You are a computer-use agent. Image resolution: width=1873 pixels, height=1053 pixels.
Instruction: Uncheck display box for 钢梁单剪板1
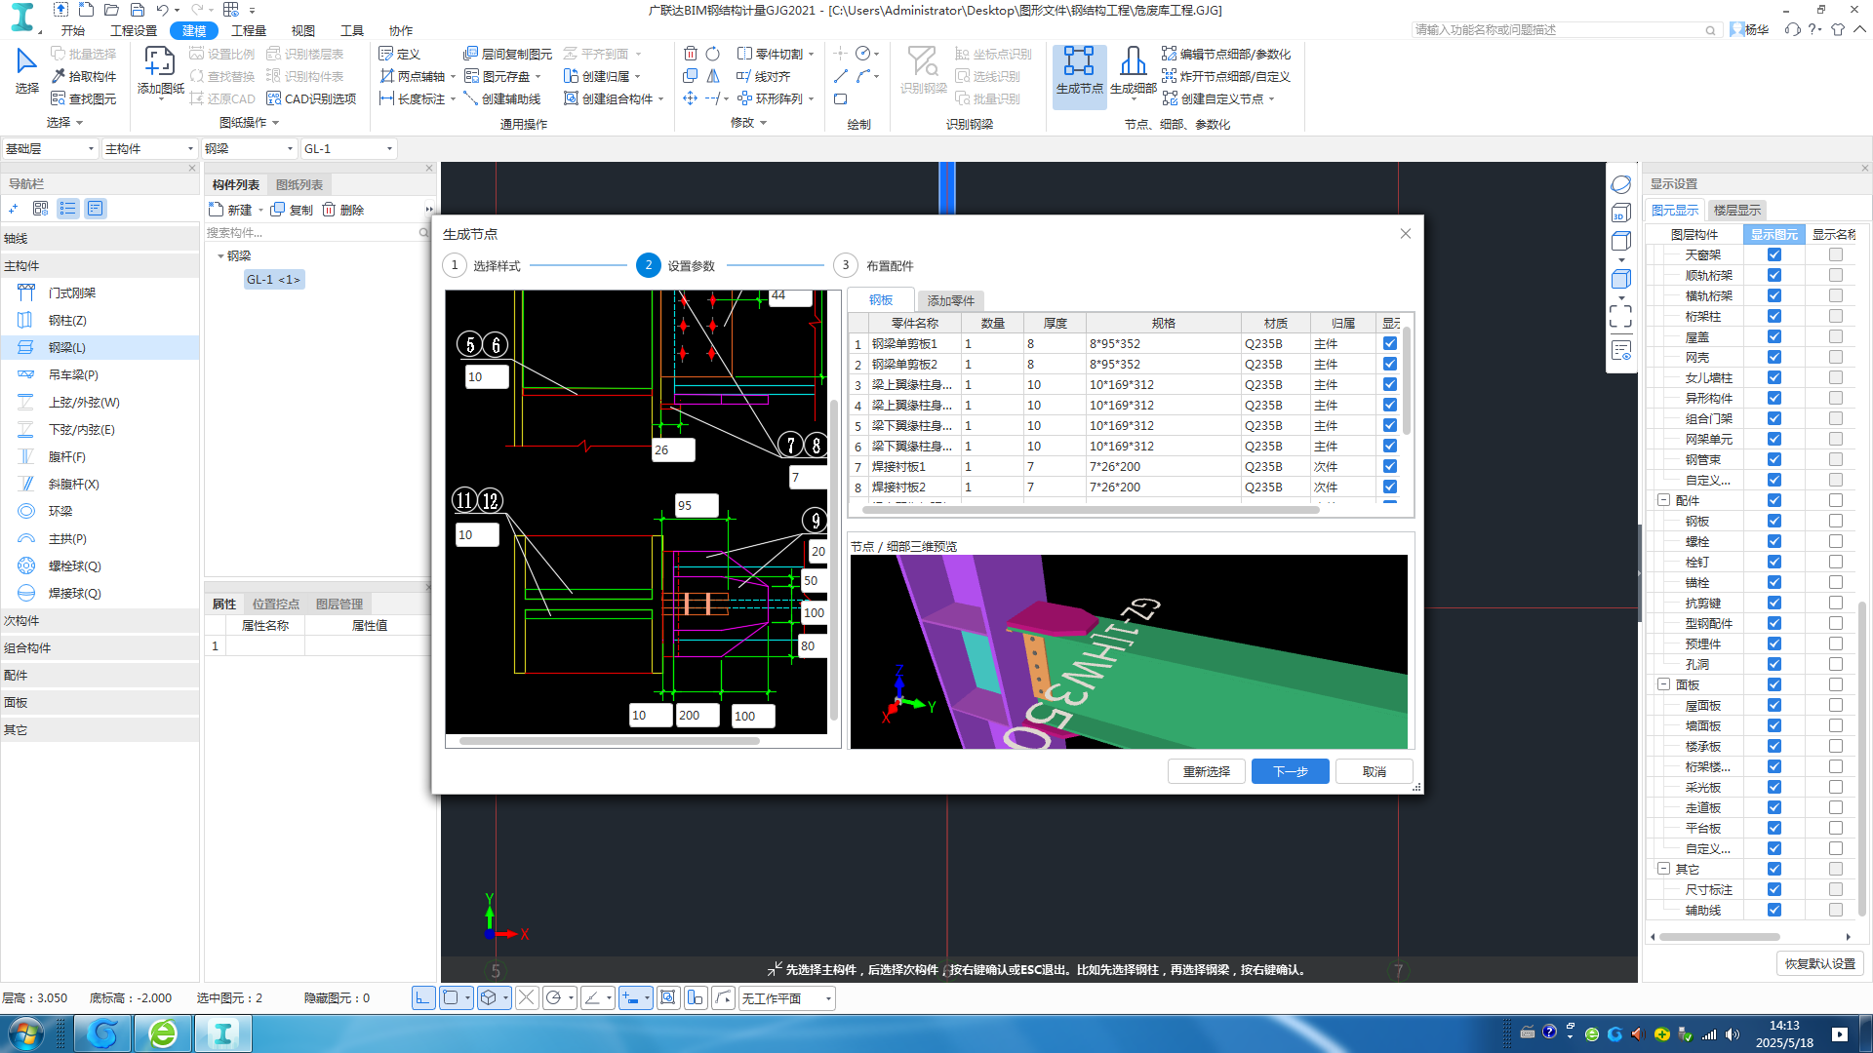point(1390,343)
